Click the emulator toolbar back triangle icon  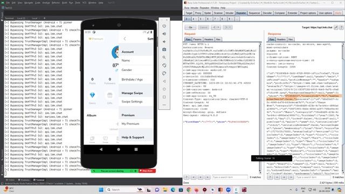[x=164, y=81]
